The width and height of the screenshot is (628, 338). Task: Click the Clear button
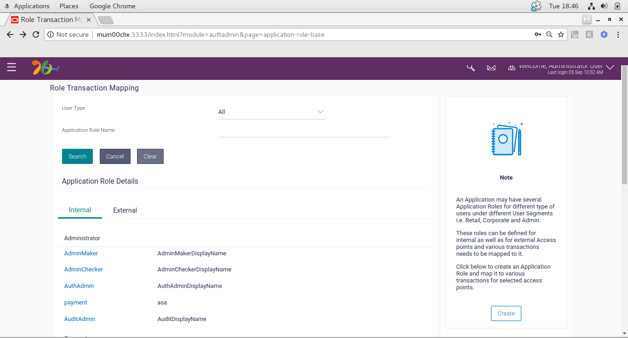[x=150, y=156]
